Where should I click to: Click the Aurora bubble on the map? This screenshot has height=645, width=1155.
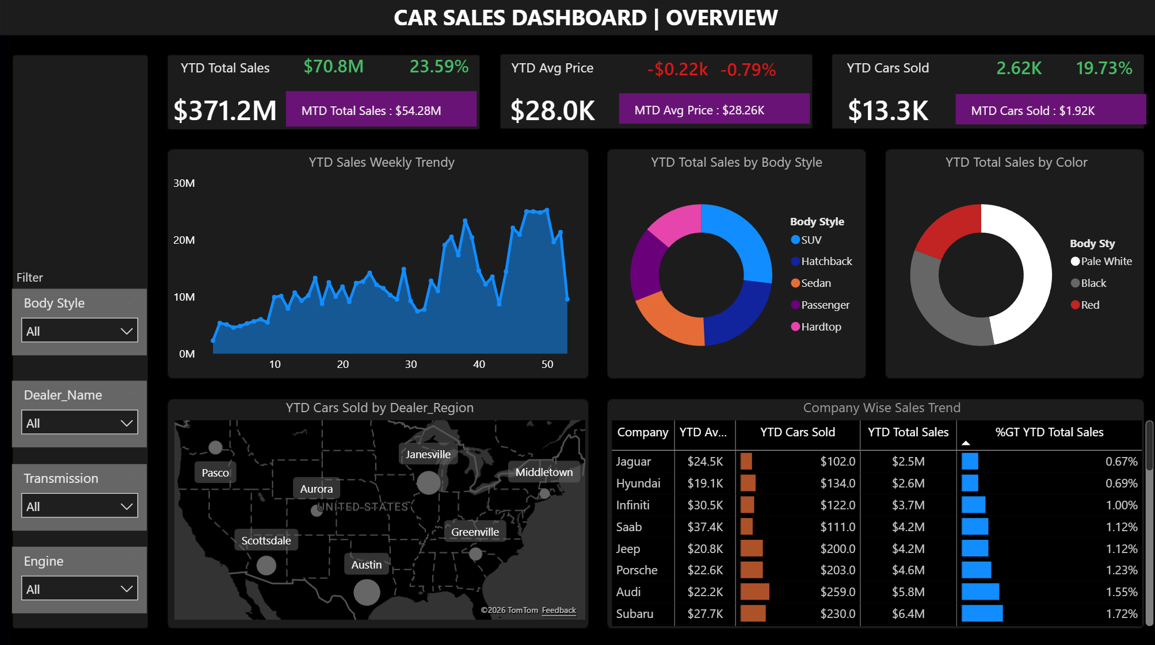pos(316,510)
